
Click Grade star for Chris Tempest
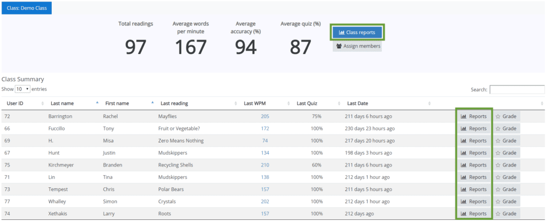point(506,190)
